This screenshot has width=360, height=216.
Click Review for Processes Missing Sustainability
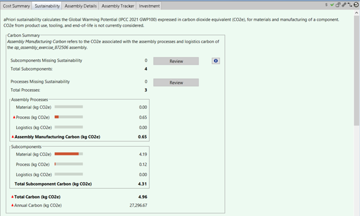(x=176, y=82)
